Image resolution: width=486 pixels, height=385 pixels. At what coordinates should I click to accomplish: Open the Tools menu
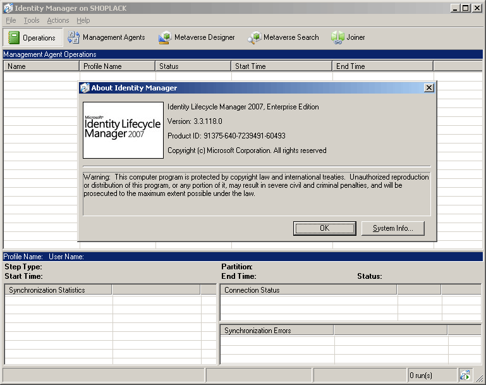[x=32, y=20]
